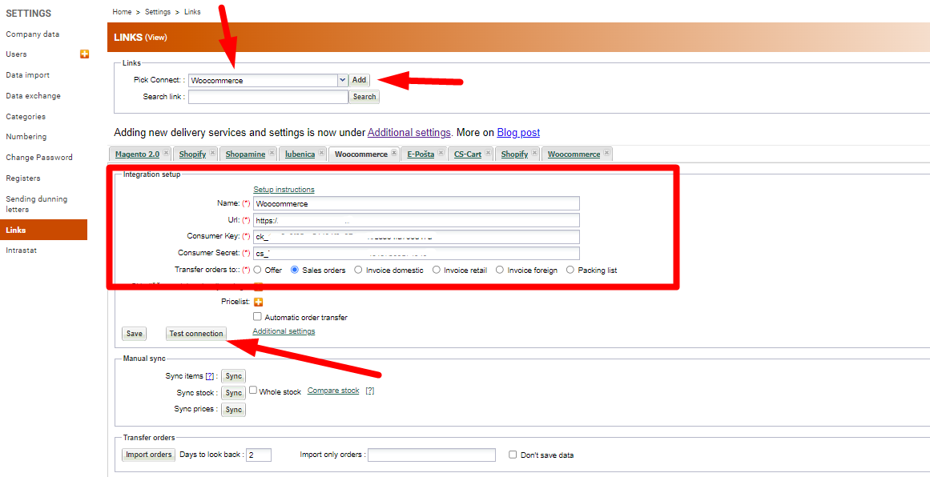Click the orange plus icon beside Users

pos(84,54)
